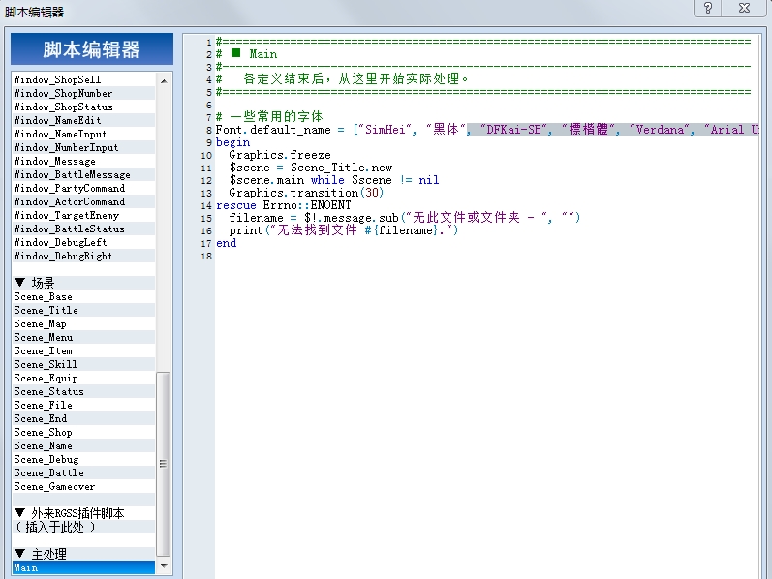Select Window_DebugRight script

tap(83, 256)
